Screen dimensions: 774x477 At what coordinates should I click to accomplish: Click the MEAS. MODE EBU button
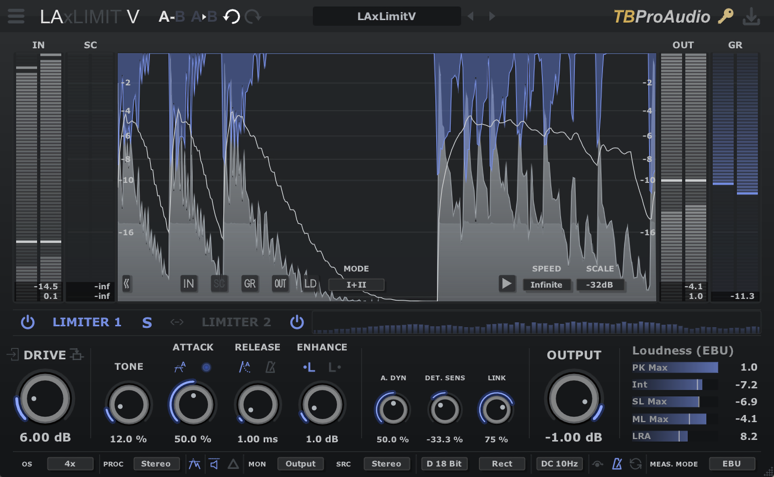coord(732,464)
